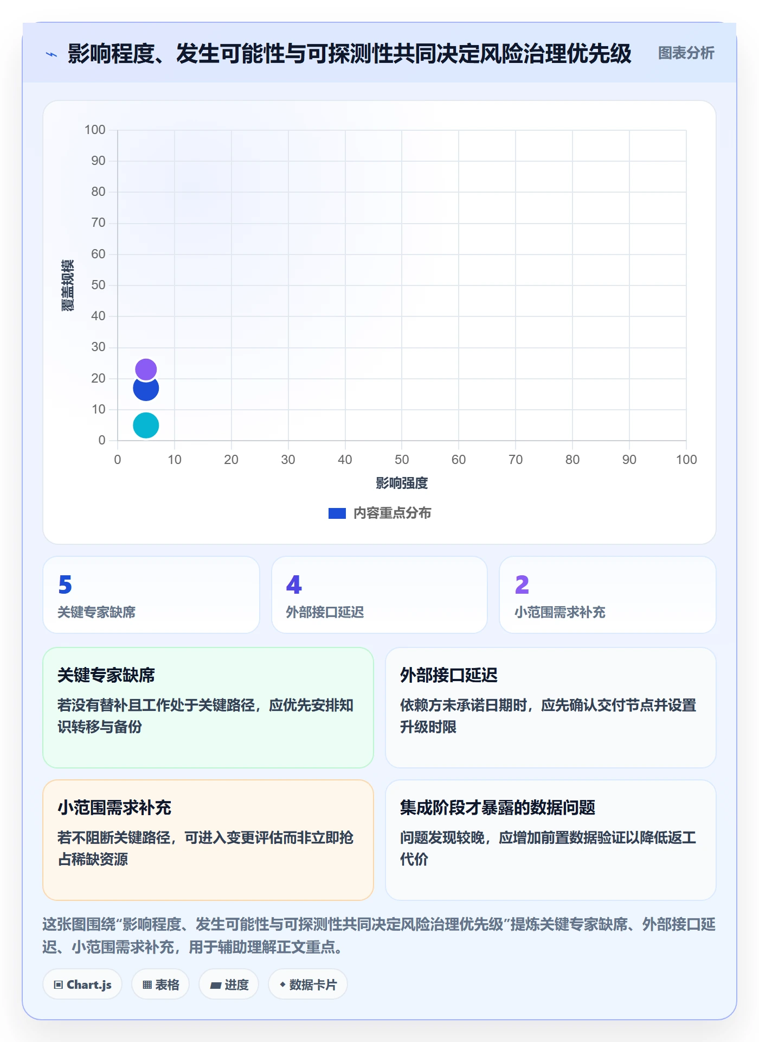759x1042 pixels.
Task: Click the 内容重点分布 legend label
Action: point(393,513)
